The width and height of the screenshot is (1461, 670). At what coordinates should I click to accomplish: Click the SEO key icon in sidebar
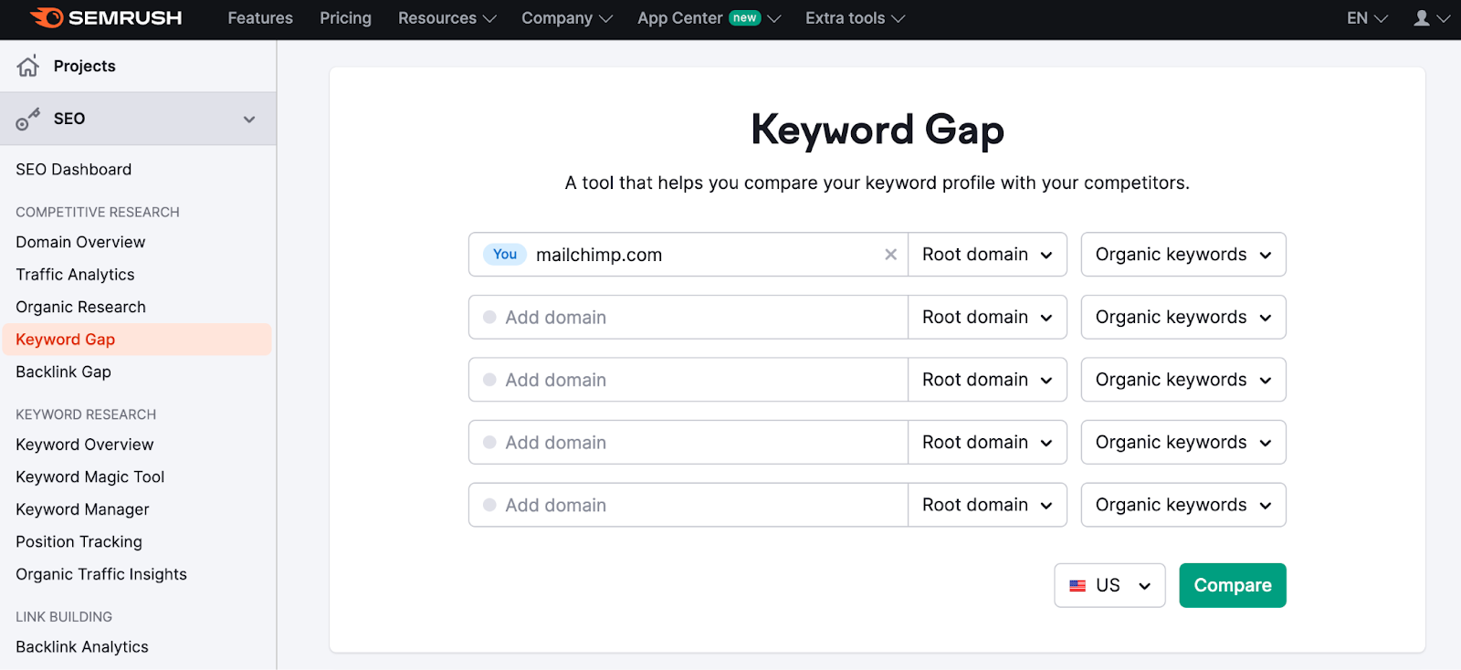click(28, 119)
